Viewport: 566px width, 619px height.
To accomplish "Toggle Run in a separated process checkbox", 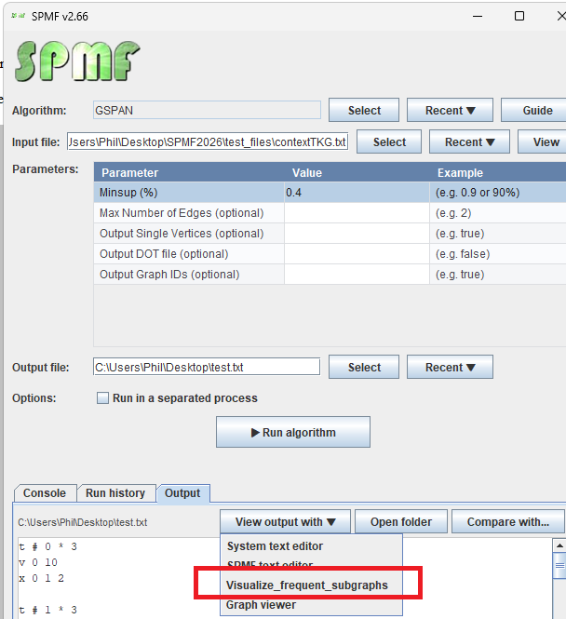I will [x=102, y=398].
